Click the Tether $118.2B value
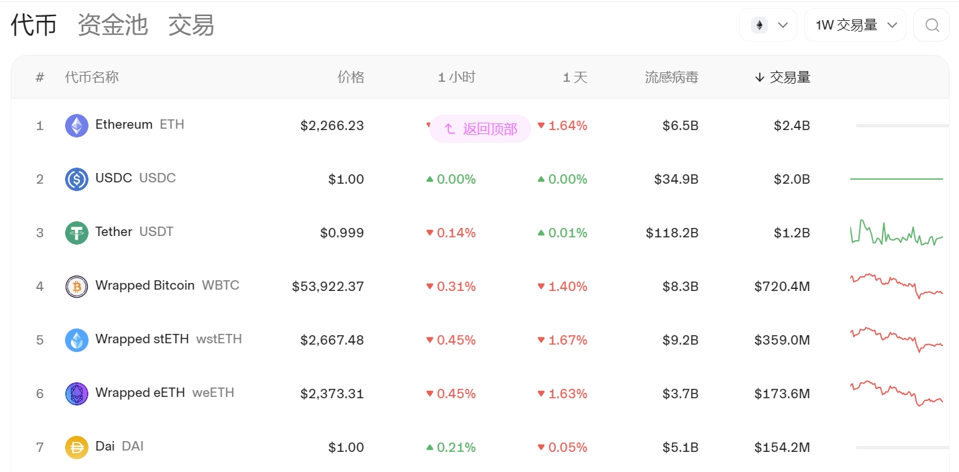 coord(672,233)
